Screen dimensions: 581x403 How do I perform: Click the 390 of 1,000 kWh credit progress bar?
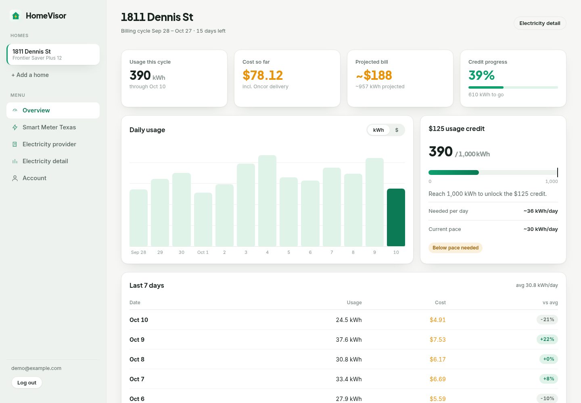[x=493, y=172]
